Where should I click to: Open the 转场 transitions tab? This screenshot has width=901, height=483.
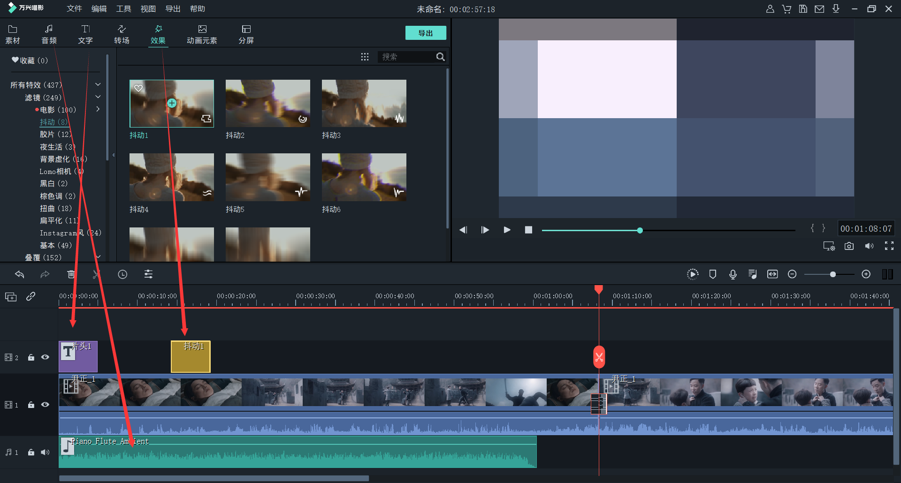tap(122, 34)
